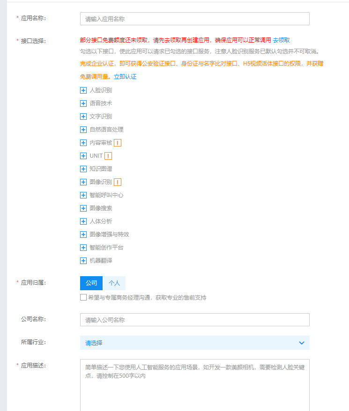Expand the 文字识别 interface group
Screen dimensions: 349x411
pos(83,117)
